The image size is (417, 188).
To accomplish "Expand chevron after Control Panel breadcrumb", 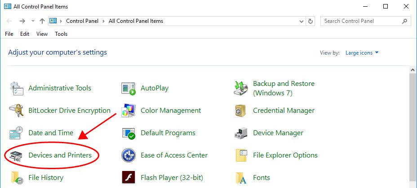I will tap(103, 21).
